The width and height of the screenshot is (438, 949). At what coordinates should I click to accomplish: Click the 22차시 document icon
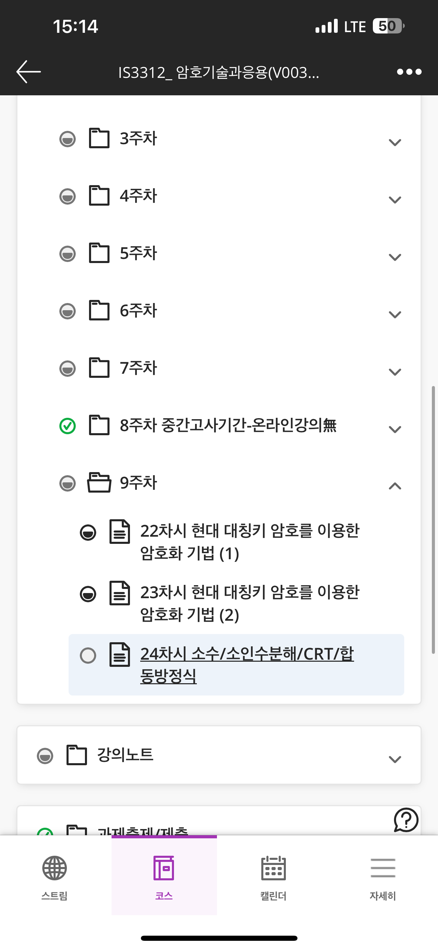[x=120, y=532]
